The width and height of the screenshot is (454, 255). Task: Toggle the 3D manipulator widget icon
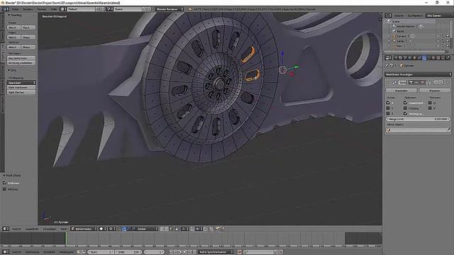(x=120, y=229)
